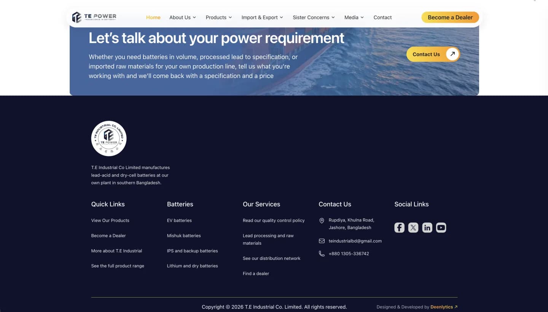Open the EV batteries link

(x=179, y=220)
